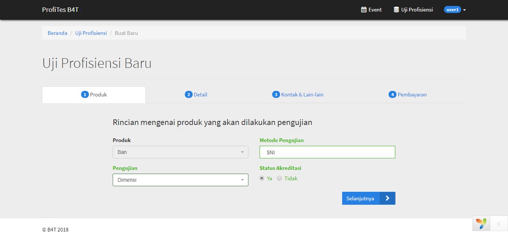Select the Ya accreditation radio button
Viewport: 508px width, 240px height.
(x=262, y=178)
